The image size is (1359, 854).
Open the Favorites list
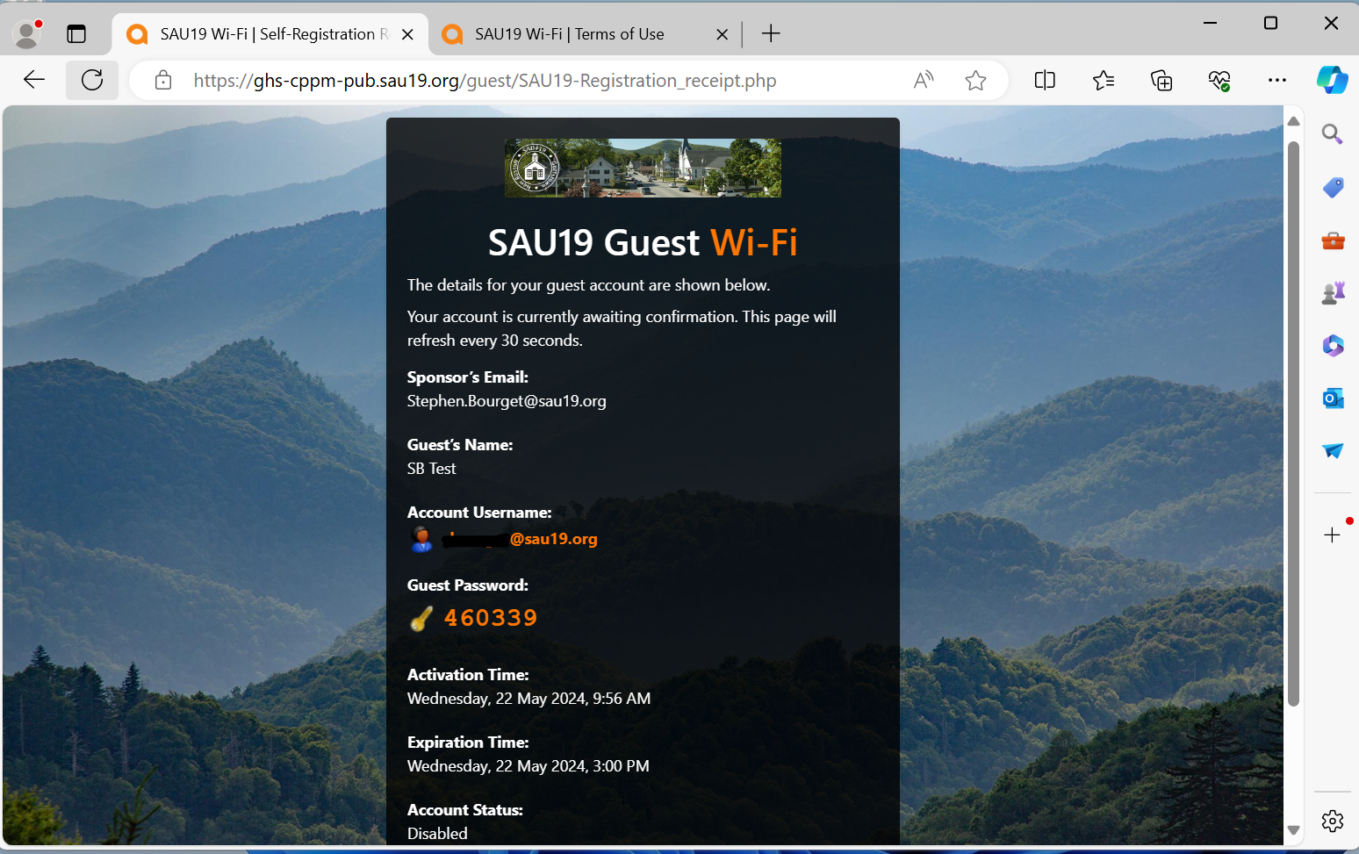(x=1104, y=81)
